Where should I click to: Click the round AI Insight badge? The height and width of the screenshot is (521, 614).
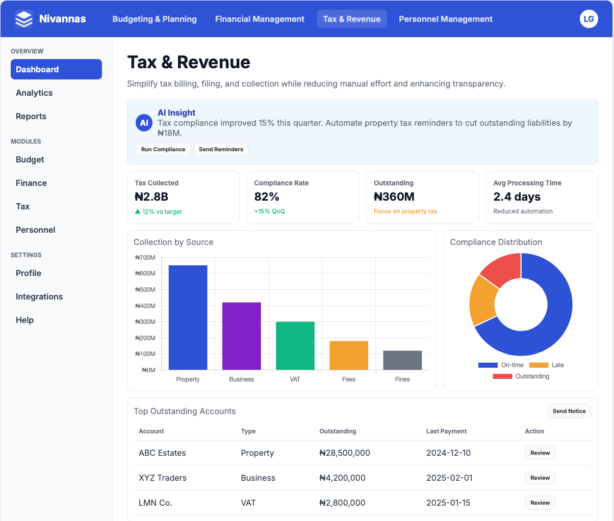(144, 123)
